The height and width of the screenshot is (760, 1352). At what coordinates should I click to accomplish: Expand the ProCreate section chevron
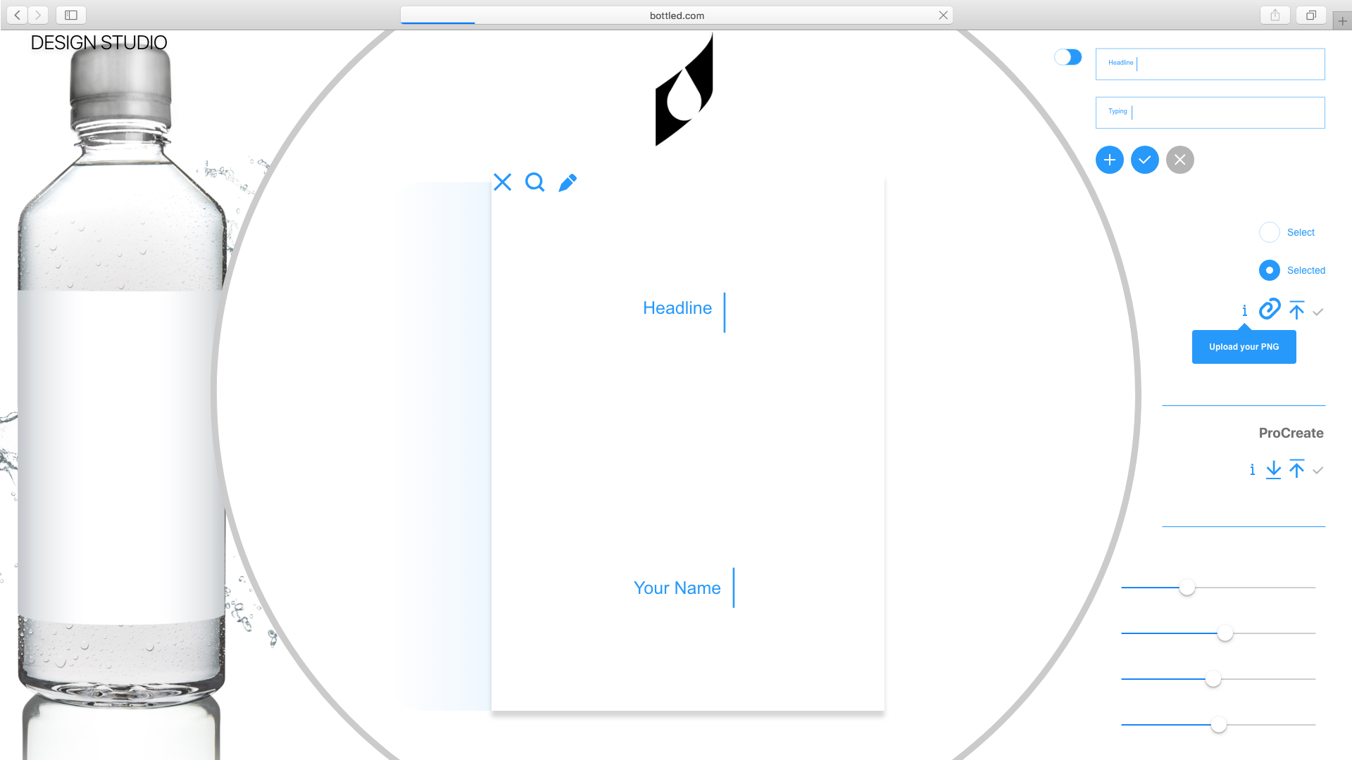[1320, 471]
